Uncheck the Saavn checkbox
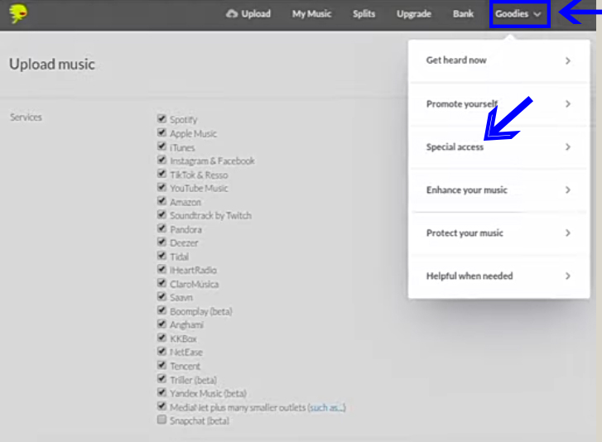This screenshot has width=602, height=442. 161,296
